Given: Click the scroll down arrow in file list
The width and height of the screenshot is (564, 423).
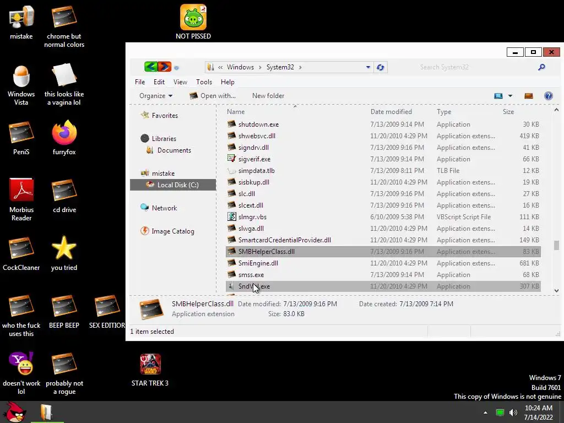Looking at the screenshot, I should point(556,291).
